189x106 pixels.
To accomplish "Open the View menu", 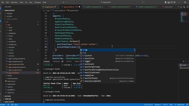I will (x=21, y=2).
